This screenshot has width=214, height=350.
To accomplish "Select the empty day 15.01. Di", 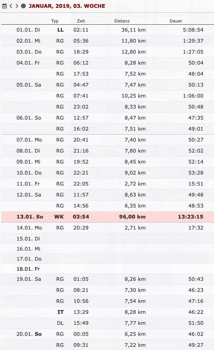I will click(x=108, y=239).
